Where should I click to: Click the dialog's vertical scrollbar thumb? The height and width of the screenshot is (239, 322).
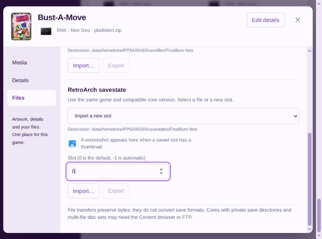[x=310, y=179]
